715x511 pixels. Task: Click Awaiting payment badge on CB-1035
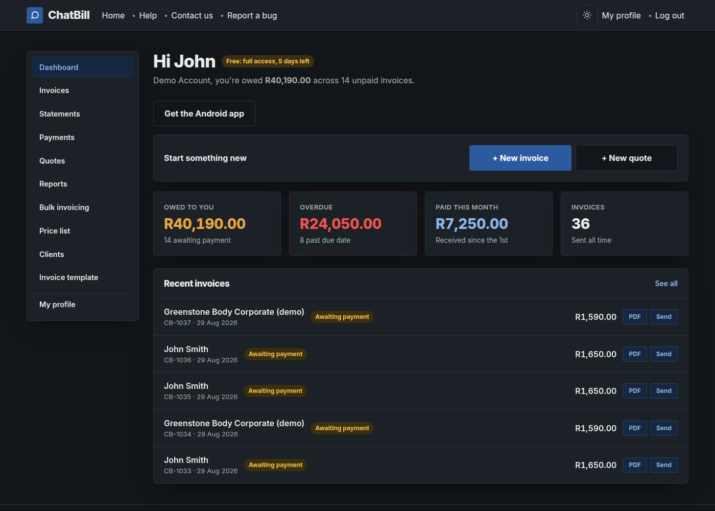(x=275, y=391)
